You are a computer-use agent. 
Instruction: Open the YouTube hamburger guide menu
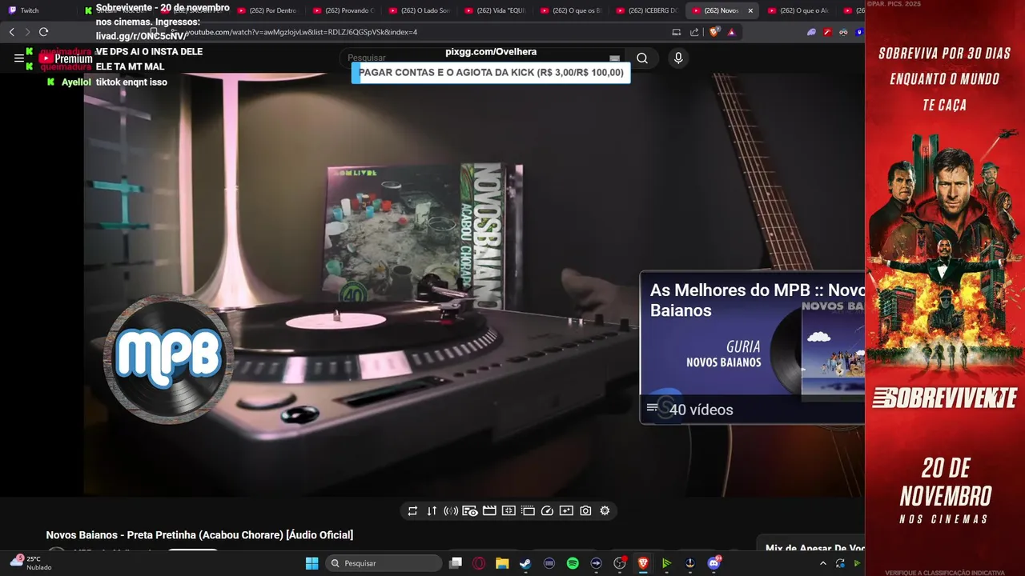click(19, 58)
